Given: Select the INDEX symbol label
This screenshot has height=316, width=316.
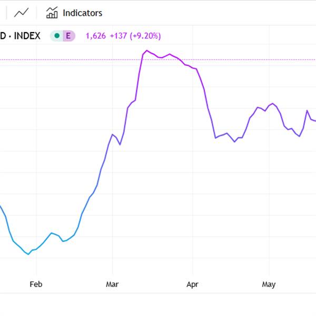Looking at the screenshot, I should tap(27, 36).
